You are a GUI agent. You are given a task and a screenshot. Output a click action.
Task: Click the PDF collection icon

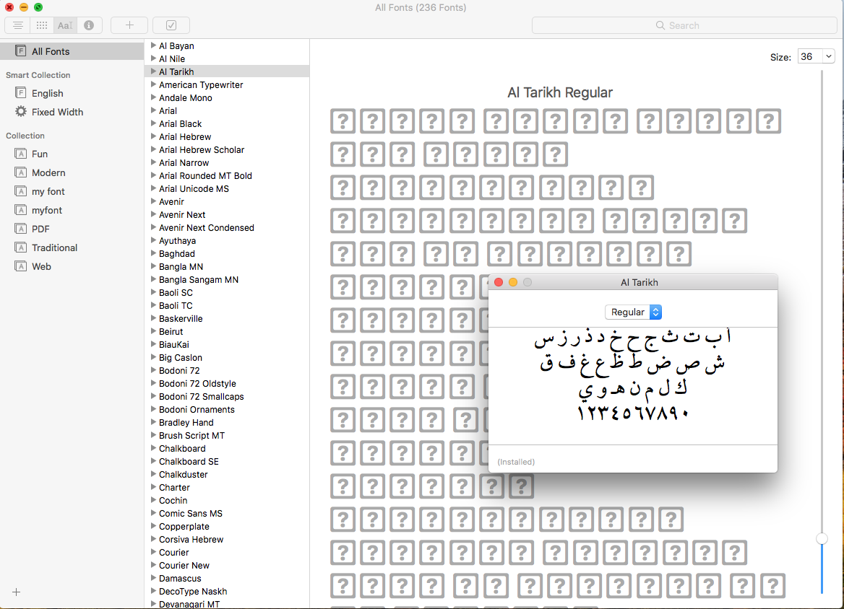pyautogui.click(x=20, y=229)
